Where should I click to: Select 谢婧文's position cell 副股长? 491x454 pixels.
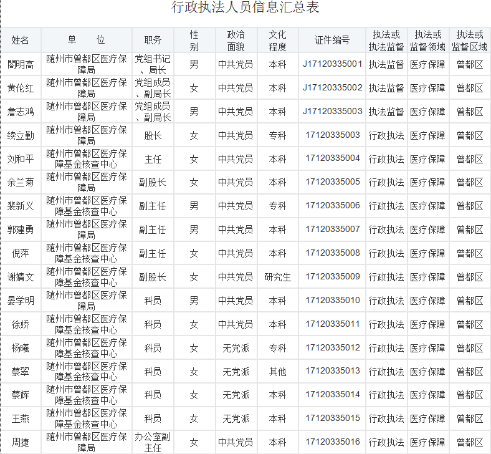point(153,278)
